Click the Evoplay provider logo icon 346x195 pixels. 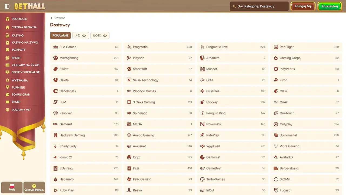(202, 102)
